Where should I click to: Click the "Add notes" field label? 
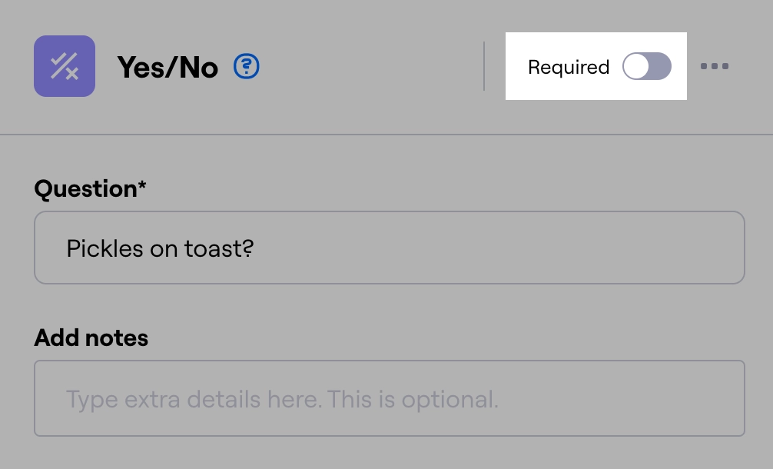91,338
